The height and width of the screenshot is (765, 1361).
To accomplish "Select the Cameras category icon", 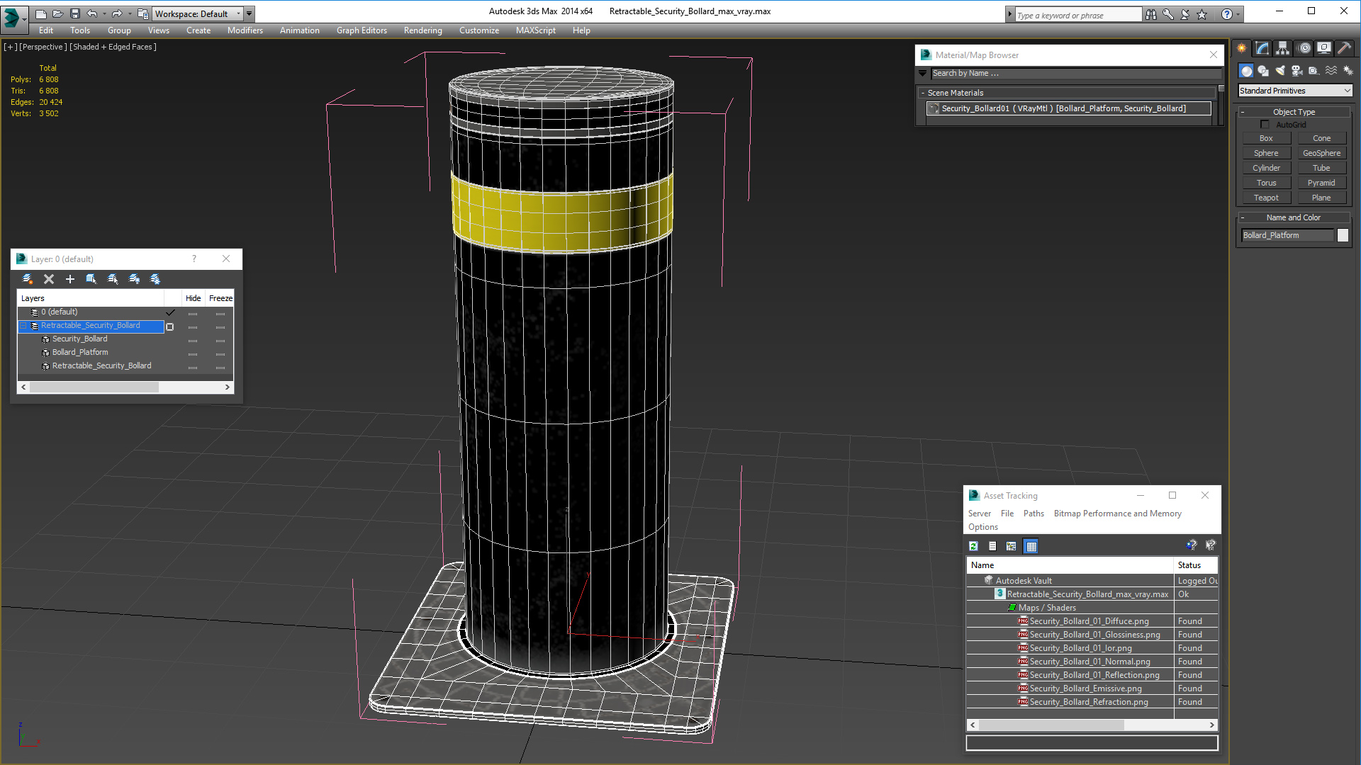I will (1297, 71).
